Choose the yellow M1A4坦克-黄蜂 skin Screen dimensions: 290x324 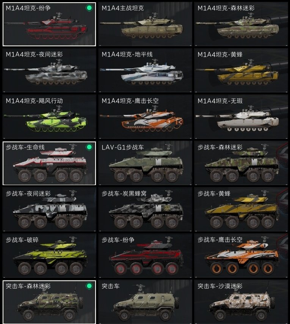[241, 70]
